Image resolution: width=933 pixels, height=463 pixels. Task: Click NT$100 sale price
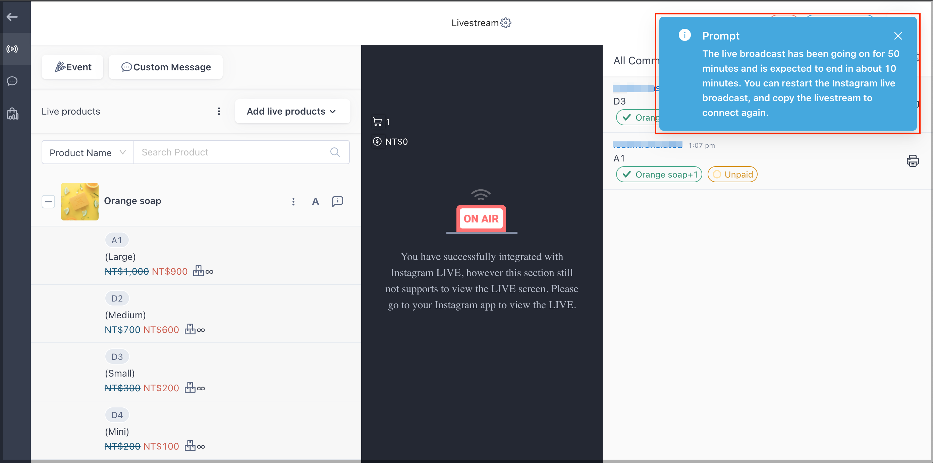coord(161,446)
